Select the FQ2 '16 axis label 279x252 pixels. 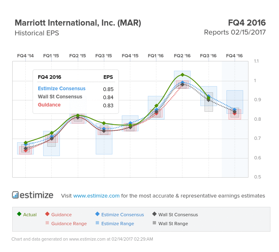tap(182, 56)
